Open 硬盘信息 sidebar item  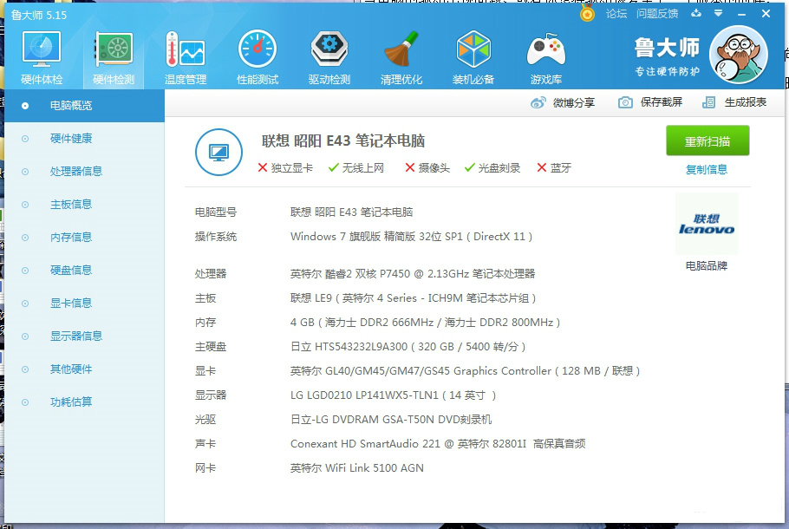tap(85, 271)
